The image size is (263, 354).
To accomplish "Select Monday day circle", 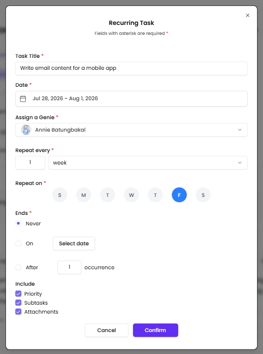I will tap(84, 195).
